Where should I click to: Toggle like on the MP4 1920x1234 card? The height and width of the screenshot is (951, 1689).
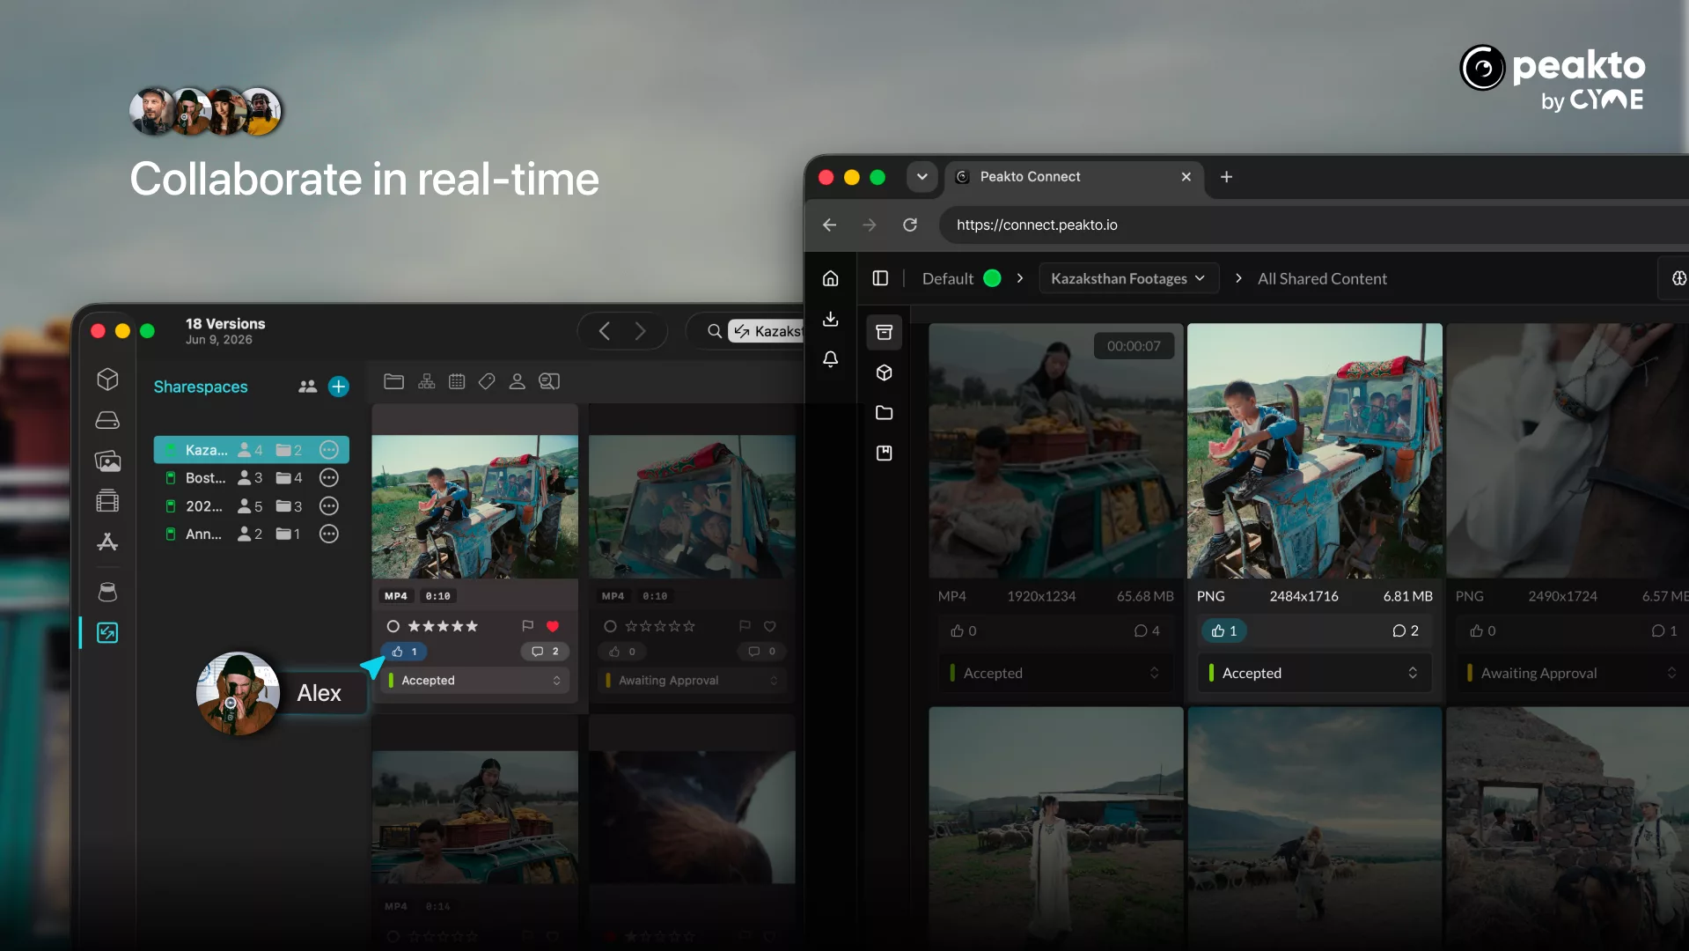(964, 630)
